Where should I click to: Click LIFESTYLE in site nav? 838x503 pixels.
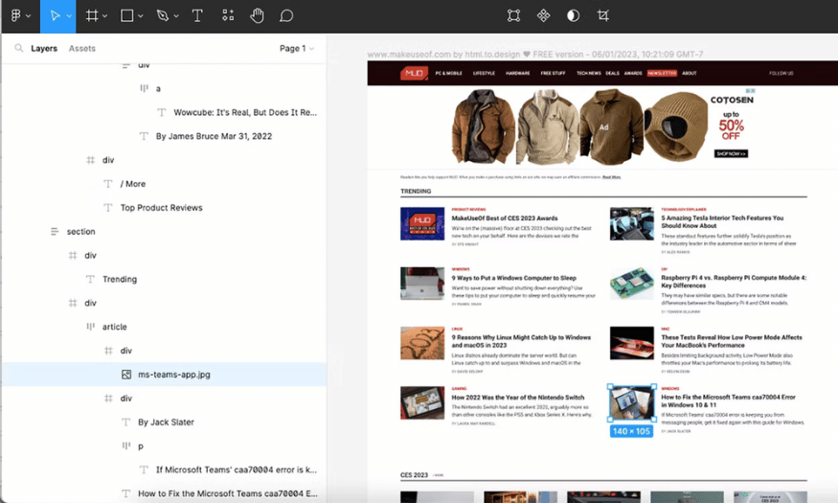click(x=485, y=73)
